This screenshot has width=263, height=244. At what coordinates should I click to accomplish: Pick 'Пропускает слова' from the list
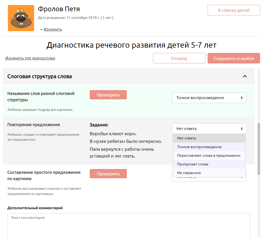(209, 164)
